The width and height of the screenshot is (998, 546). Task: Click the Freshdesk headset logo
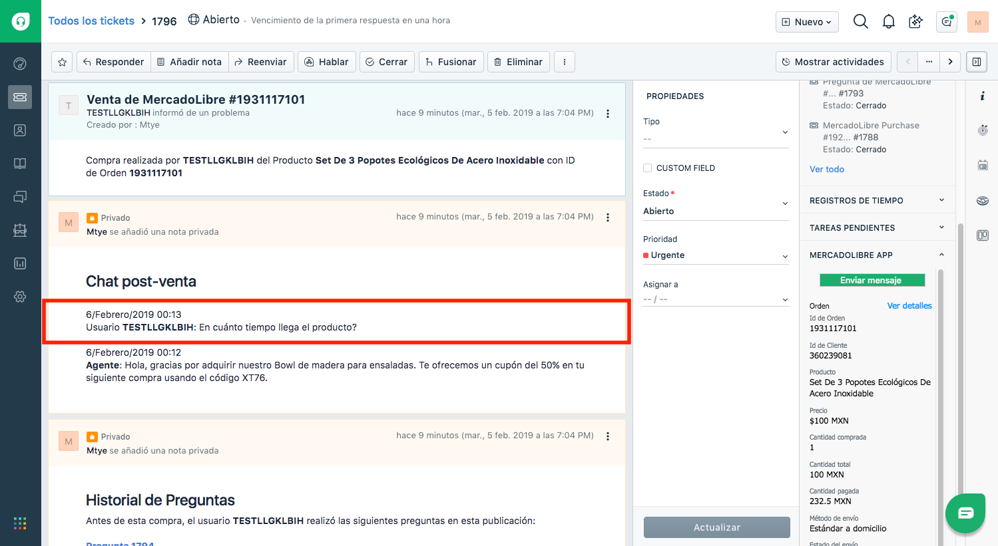point(21,21)
